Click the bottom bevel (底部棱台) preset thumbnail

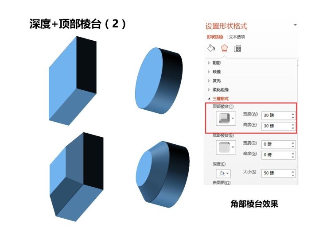pyautogui.click(x=224, y=147)
